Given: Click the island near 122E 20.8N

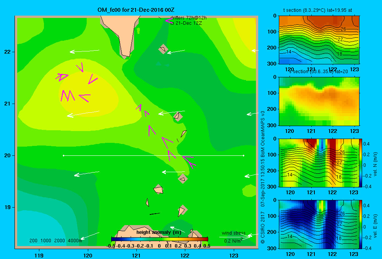Looking at the screenshot, I should pyautogui.click(x=178, y=116).
